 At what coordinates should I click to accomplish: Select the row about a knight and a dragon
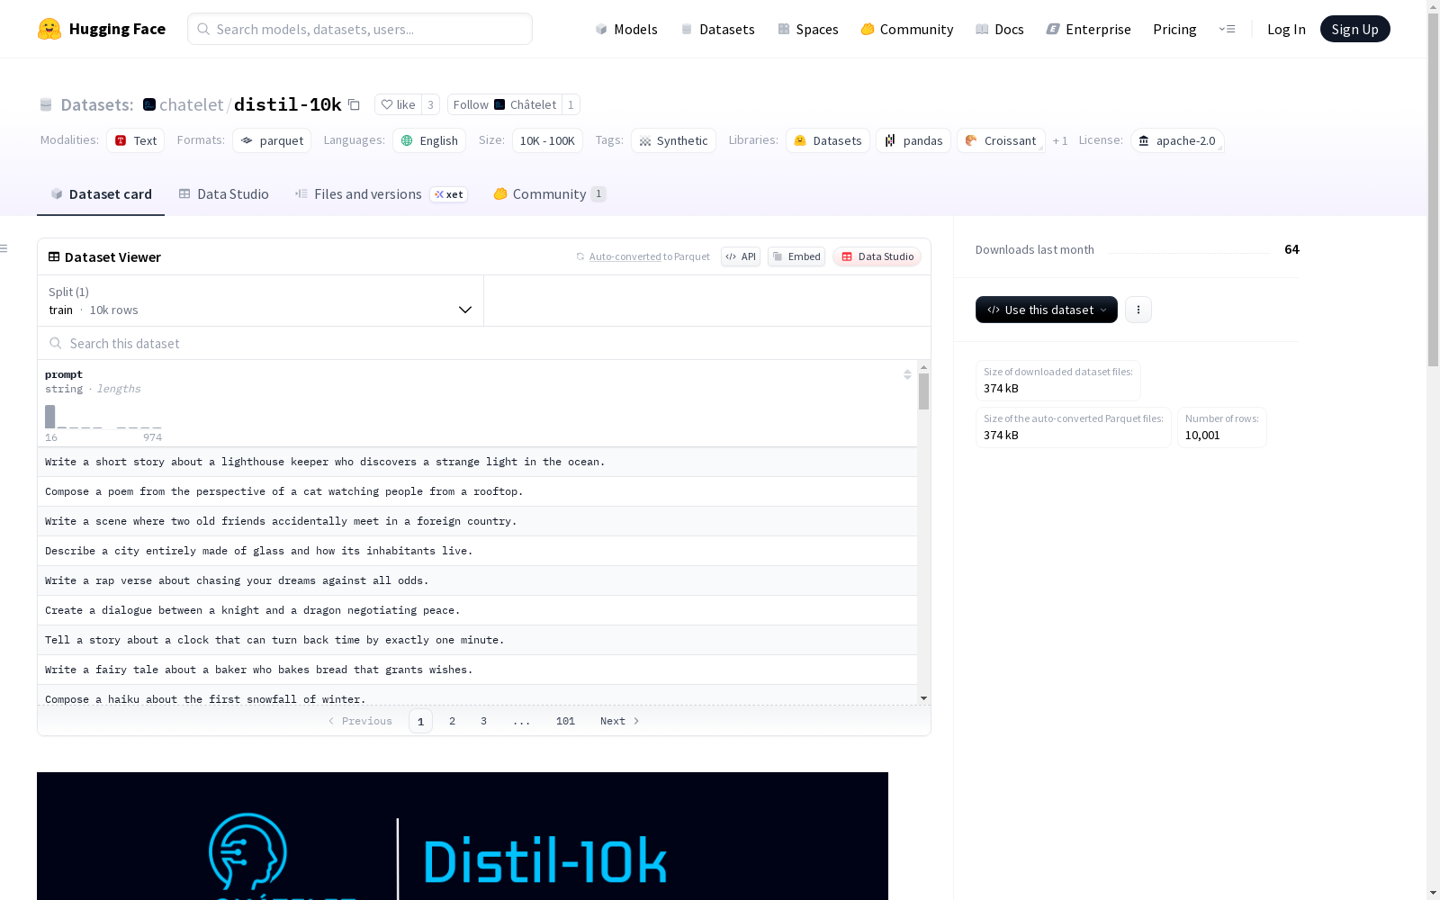(x=477, y=610)
